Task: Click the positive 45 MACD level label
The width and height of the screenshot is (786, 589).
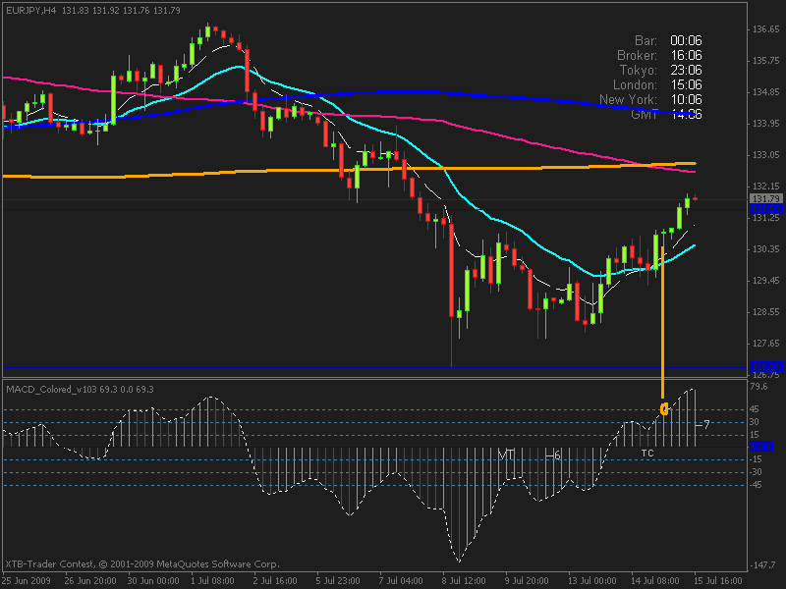Action: [x=755, y=409]
